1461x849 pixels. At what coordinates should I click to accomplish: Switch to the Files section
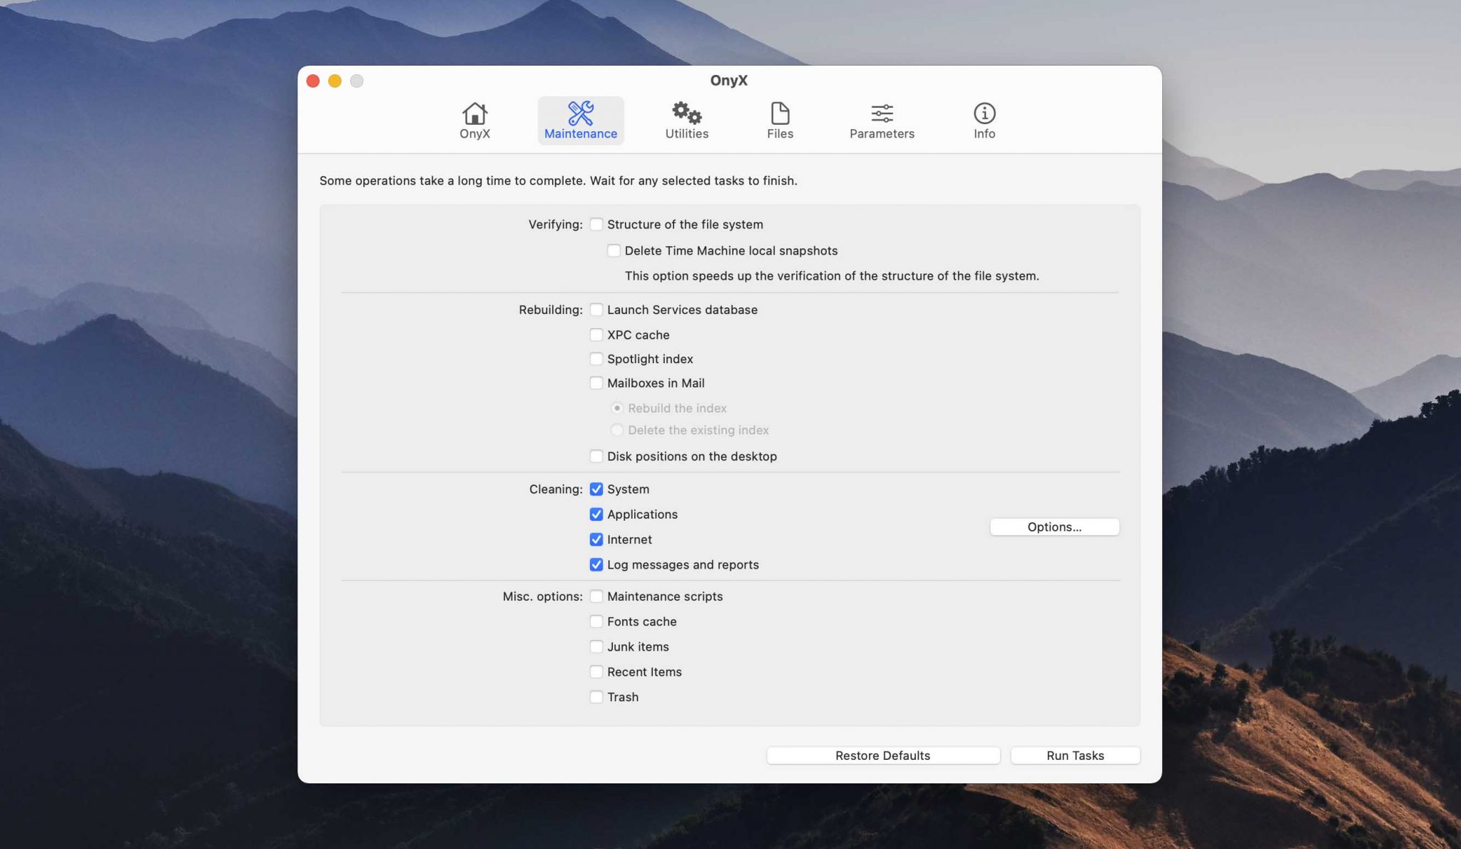click(779, 120)
